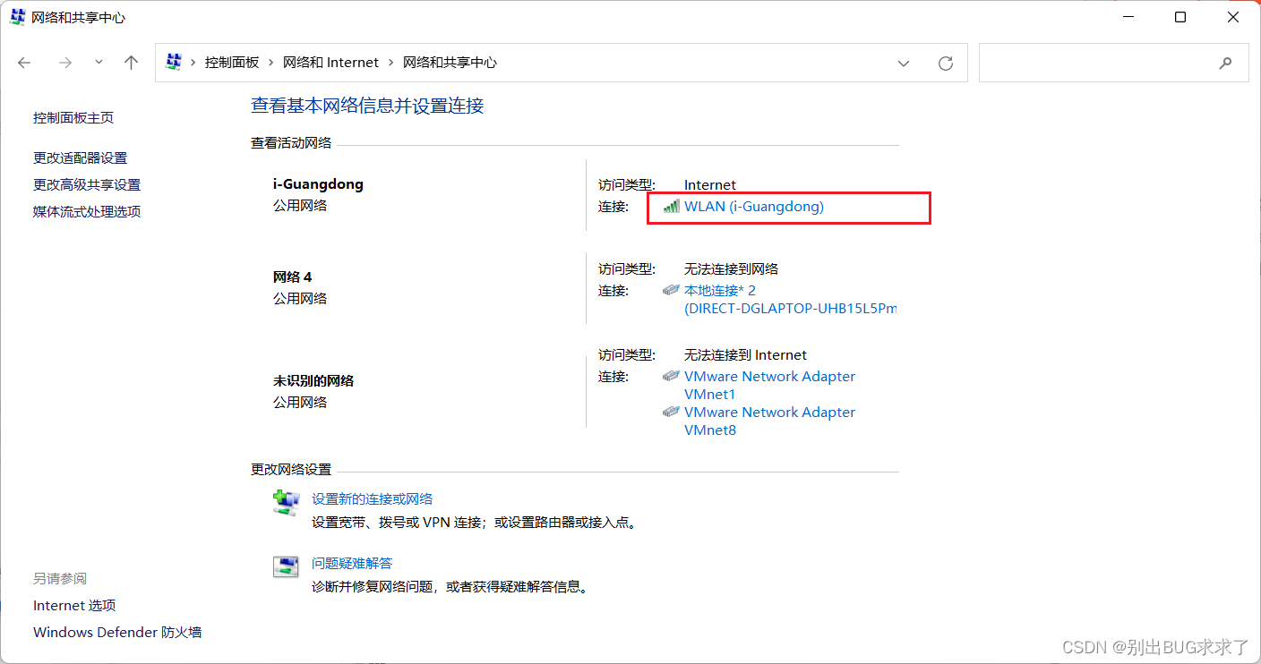1261x664 pixels.
Task: Click 公用网络 label under i-Guangdong
Action: [300, 206]
